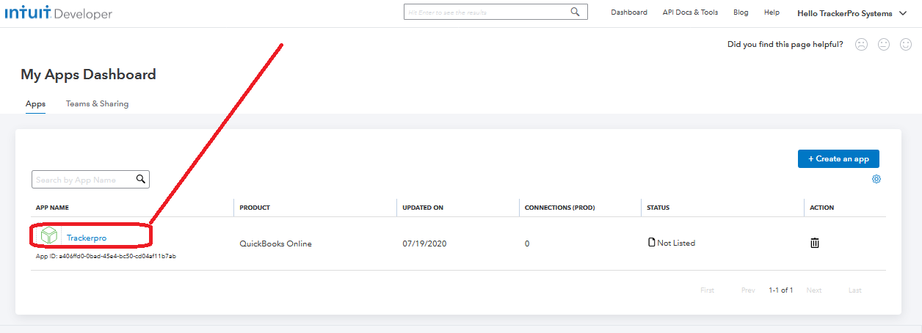Viewport: 922px width, 333px height.
Task: Expand Hello TrackerPro Systems account menu
Action: coord(852,13)
